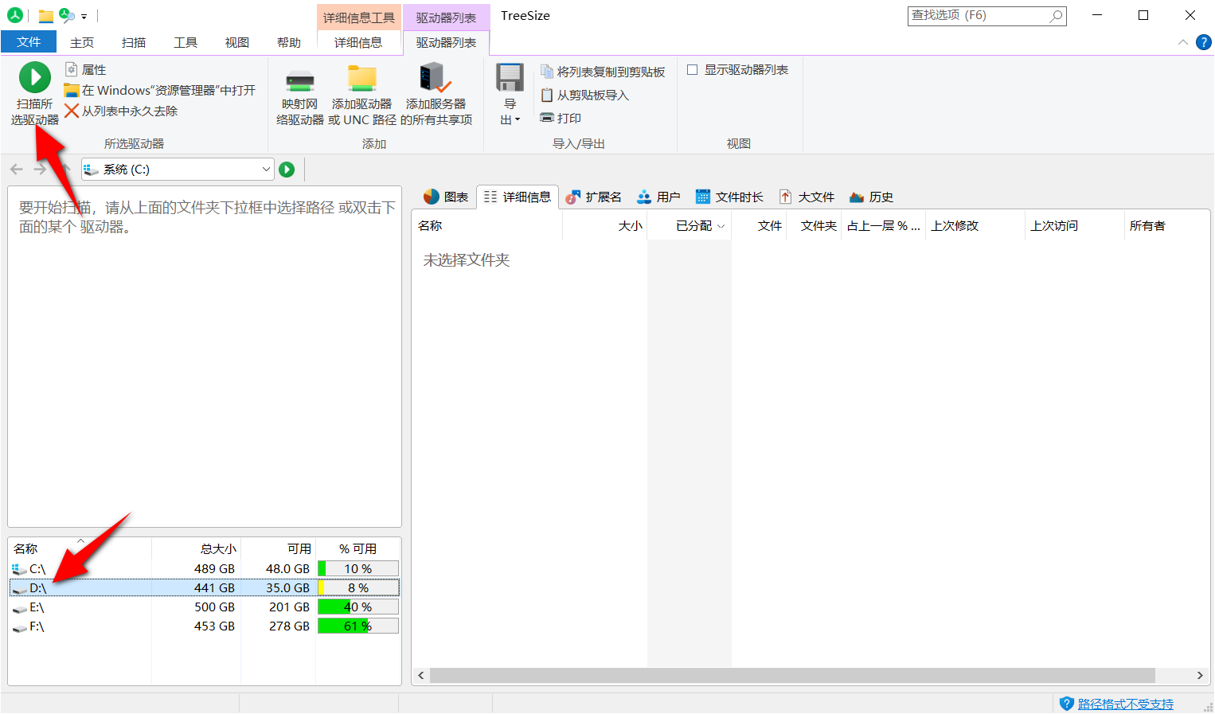
Task: Open the Print (打印) function
Action: (x=566, y=118)
